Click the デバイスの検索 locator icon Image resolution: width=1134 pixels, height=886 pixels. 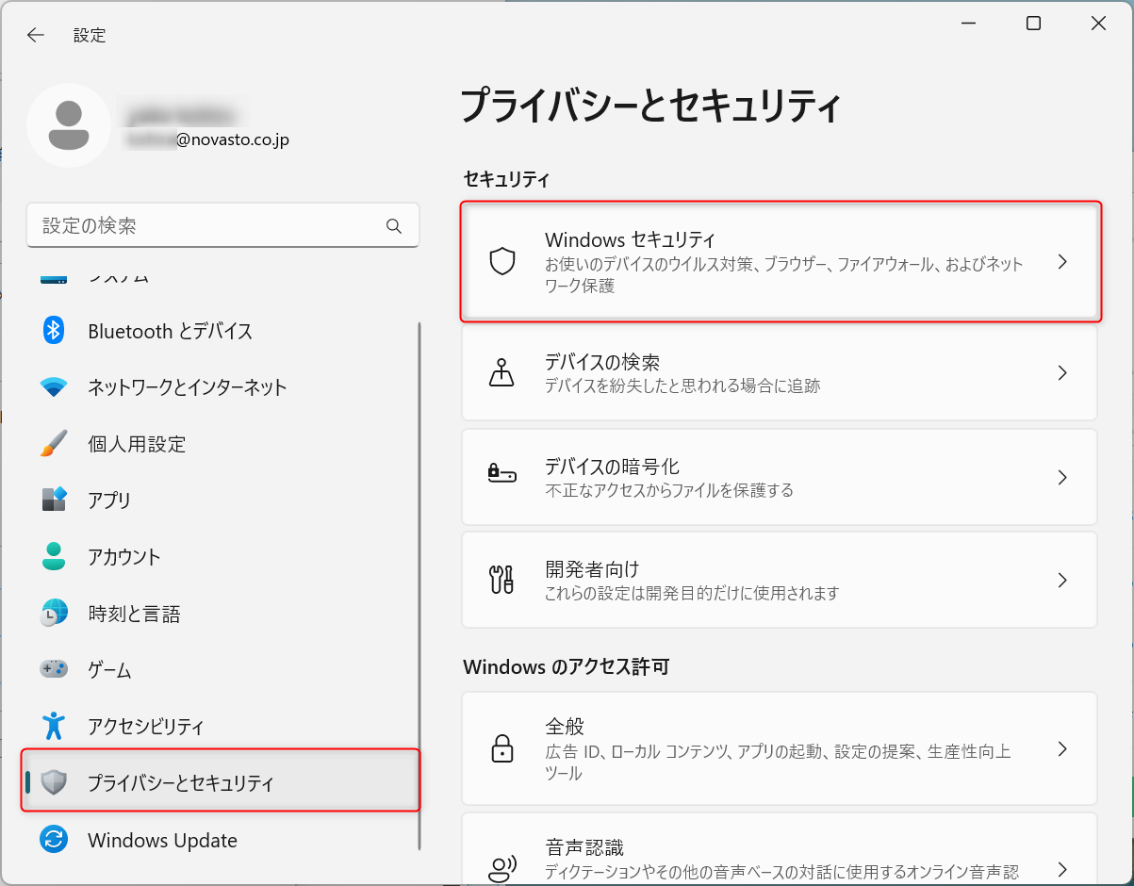coord(502,373)
